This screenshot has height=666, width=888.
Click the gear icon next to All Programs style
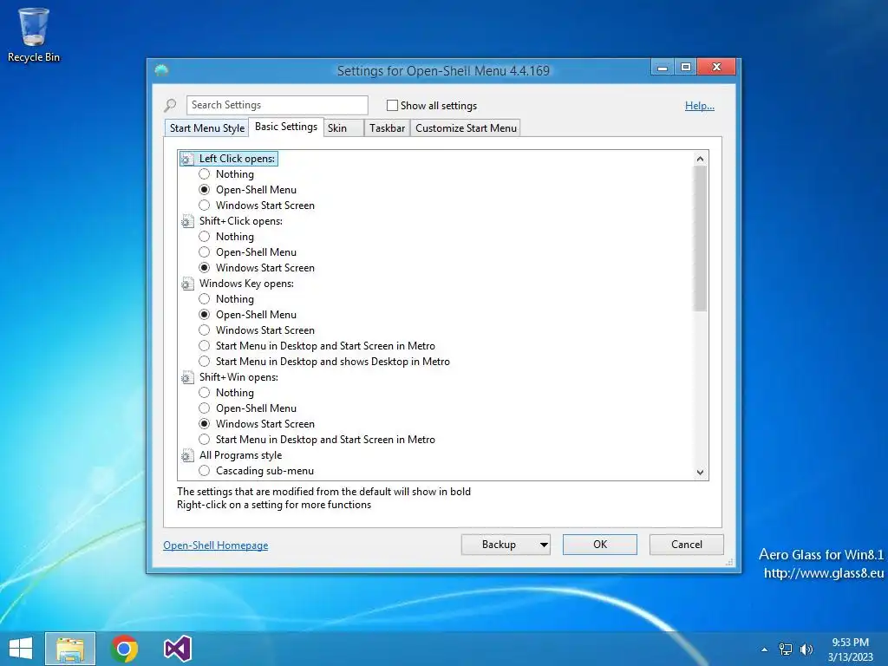coord(187,455)
